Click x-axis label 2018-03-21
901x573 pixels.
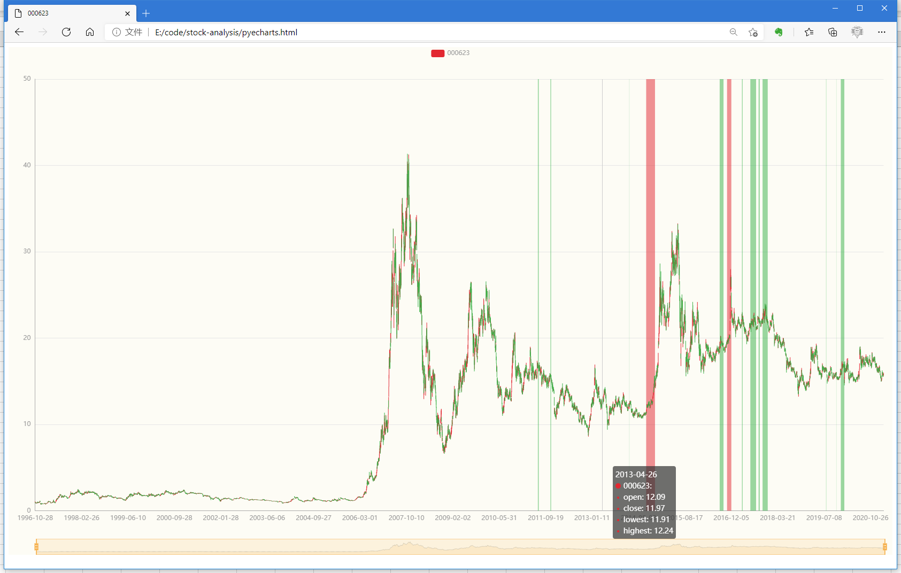777,518
